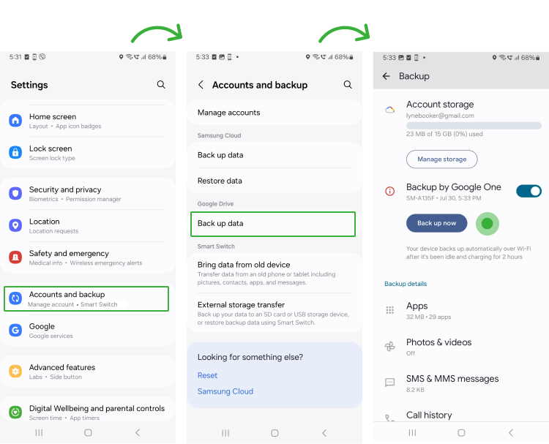Open the Samsung Cloud link
The height and width of the screenshot is (444, 549).
click(x=225, y=391)
